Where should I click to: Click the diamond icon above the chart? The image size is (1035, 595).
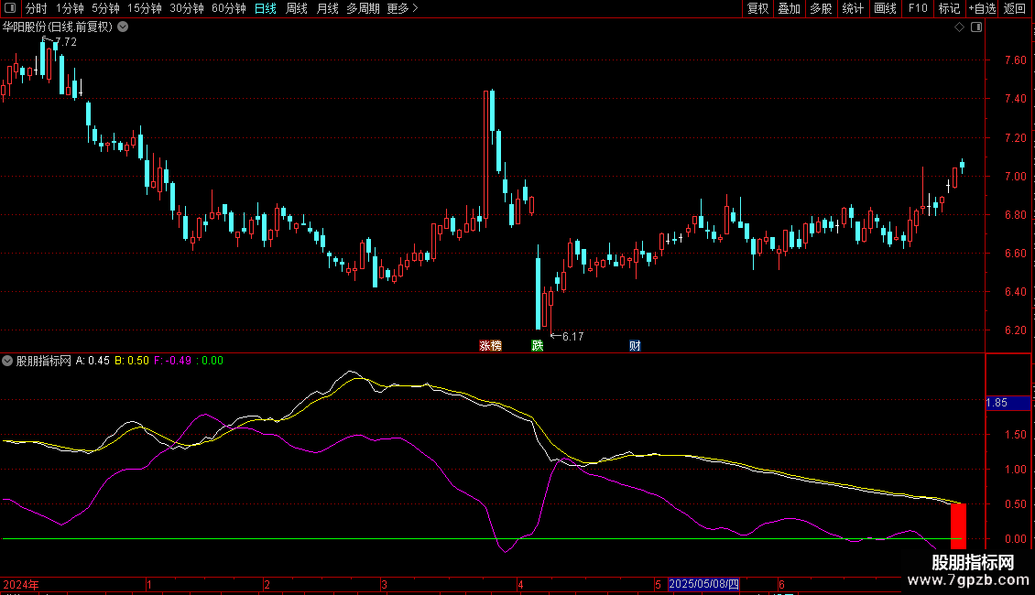tap(959, 27)
